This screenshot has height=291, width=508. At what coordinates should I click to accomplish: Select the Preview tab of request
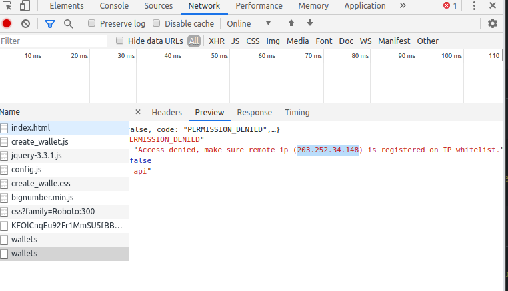(x=209, y=113)
